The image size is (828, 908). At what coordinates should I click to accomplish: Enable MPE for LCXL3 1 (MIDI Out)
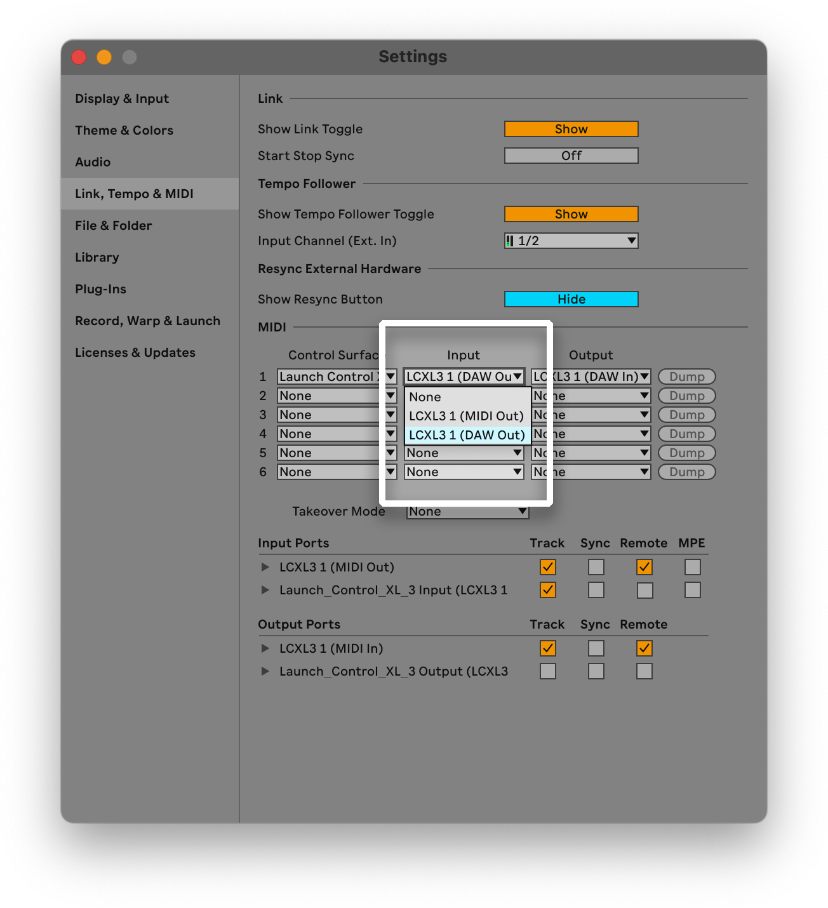[x=692, y=567]
